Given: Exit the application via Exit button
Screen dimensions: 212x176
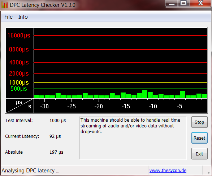Looking at the screenshot, I should [x=199, y=154].
